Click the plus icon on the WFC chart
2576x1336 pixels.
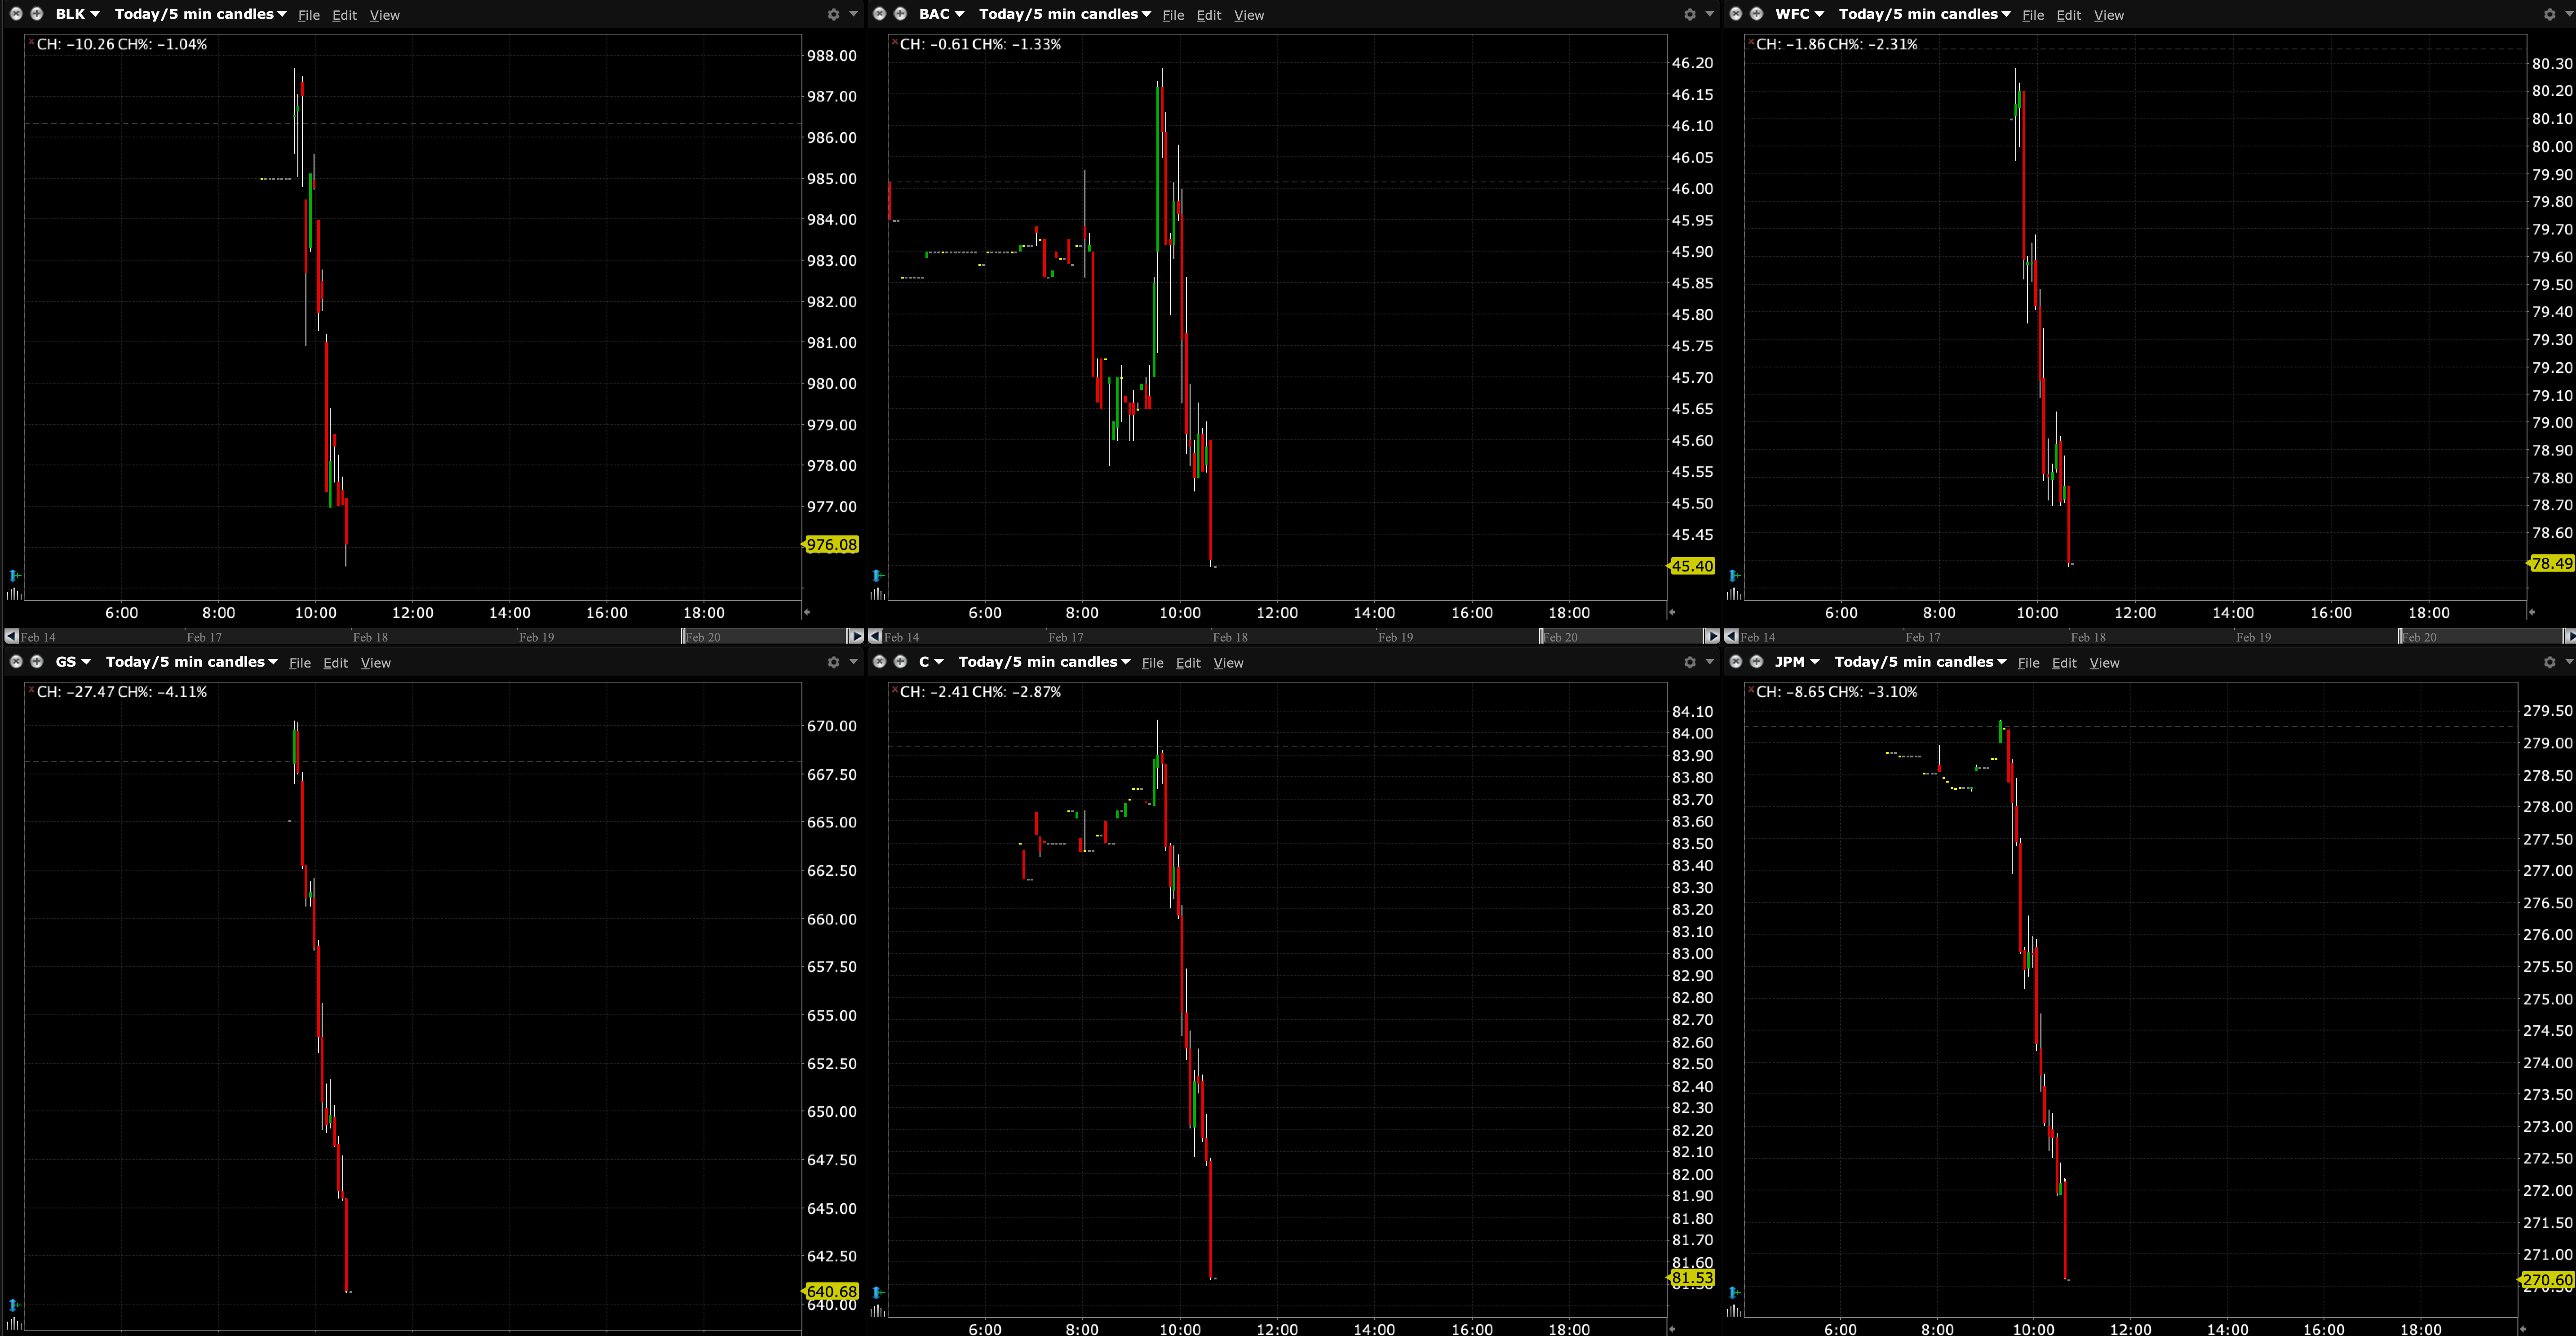[x=1757, y=14]
